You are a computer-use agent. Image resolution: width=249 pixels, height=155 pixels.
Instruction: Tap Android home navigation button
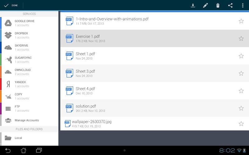[23, 150]
